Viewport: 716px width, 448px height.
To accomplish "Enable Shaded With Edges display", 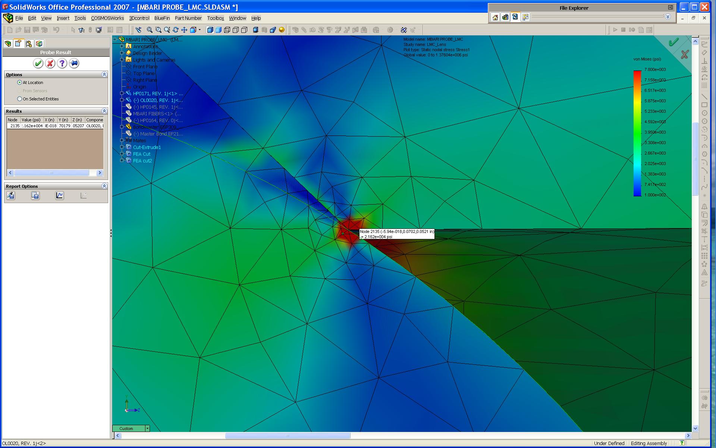I will click(210, 30).
